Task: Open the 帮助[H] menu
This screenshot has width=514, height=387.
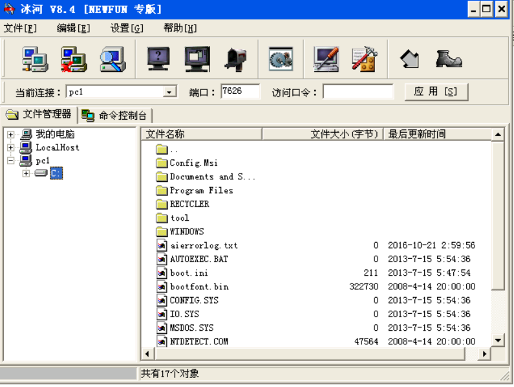Action: coord(180,28)
